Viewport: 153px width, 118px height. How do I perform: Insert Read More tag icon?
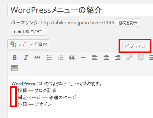(151, 58)
